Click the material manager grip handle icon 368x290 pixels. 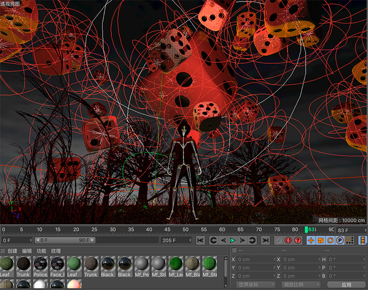pos(2,251)
